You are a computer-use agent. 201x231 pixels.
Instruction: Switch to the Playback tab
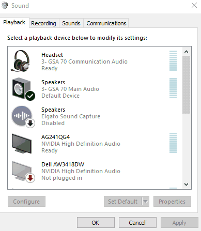coord(14,22)
